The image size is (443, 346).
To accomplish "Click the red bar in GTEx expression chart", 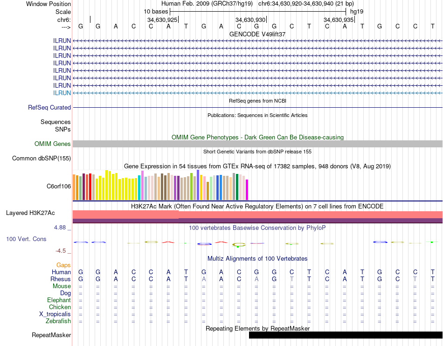I will (90, 187).
